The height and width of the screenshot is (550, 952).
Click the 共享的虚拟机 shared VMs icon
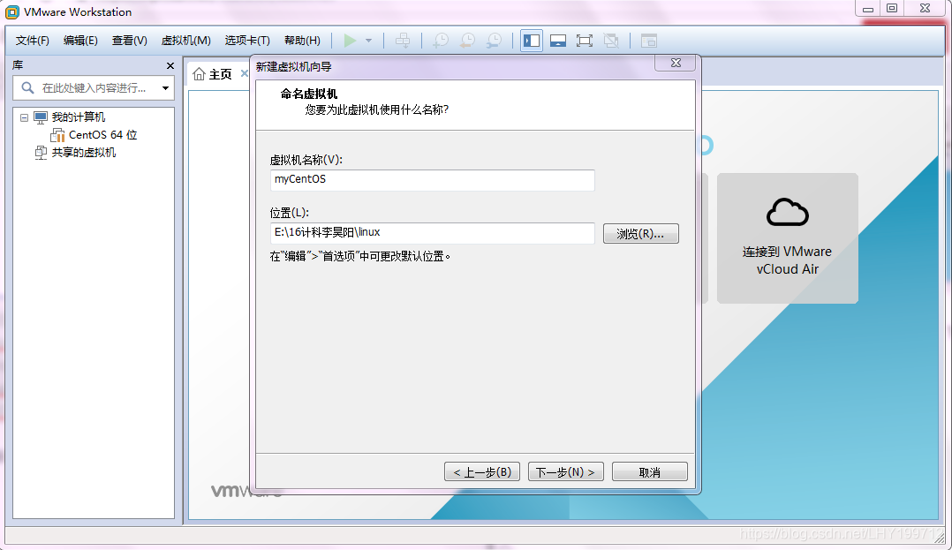click(40, 153)
